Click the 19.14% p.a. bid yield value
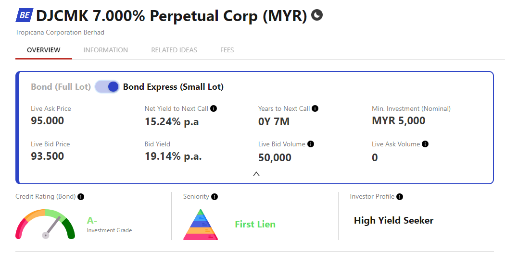The width and height of the screenshot is (505, 262). tap(173, 156)
